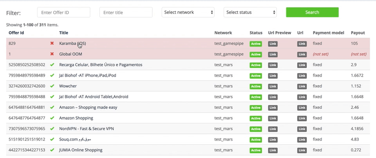Click the green Search button
376x158 pixels.
click(x=312, y=12)
